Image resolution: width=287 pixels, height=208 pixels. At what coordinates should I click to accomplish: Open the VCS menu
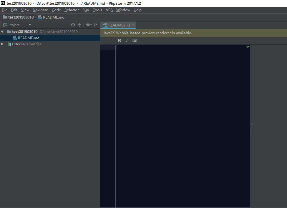pos(109,10)
